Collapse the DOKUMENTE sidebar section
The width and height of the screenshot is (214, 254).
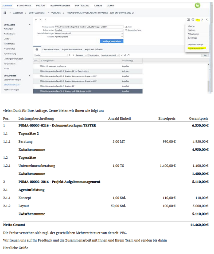(x=30, y=76)
